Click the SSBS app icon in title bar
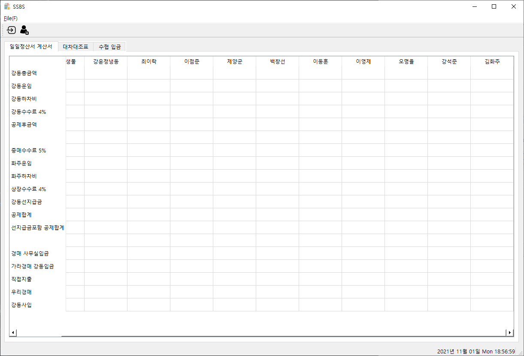The height and width of the screenshot is (356, 524). point(7,6)
